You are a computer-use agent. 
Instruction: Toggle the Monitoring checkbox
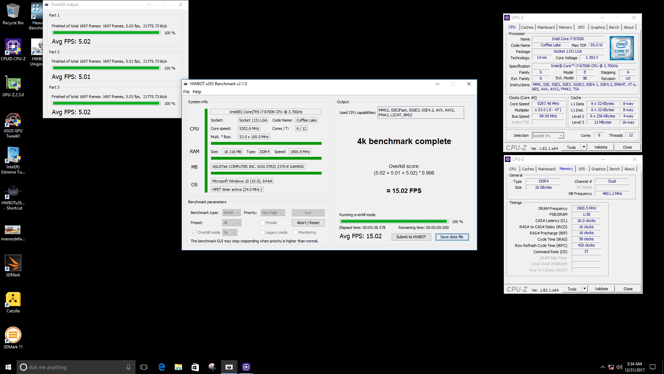(295, 232)
